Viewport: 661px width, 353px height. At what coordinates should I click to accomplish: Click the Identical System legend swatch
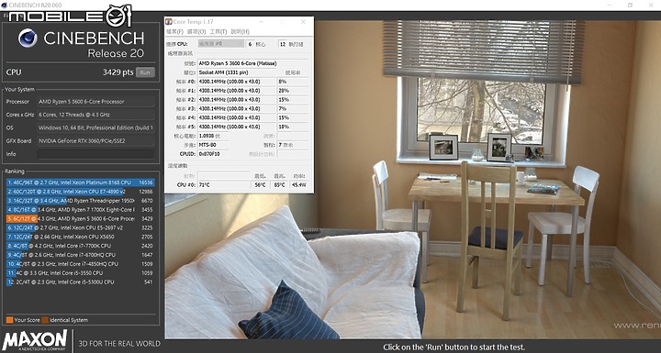coord(45,320)
